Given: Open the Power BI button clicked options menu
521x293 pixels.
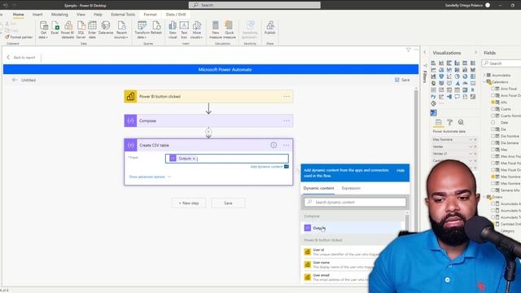Looking at the screenshot, I should coord(287,96).
